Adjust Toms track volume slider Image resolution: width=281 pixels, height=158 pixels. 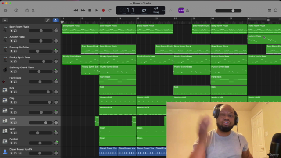[40, 123]
